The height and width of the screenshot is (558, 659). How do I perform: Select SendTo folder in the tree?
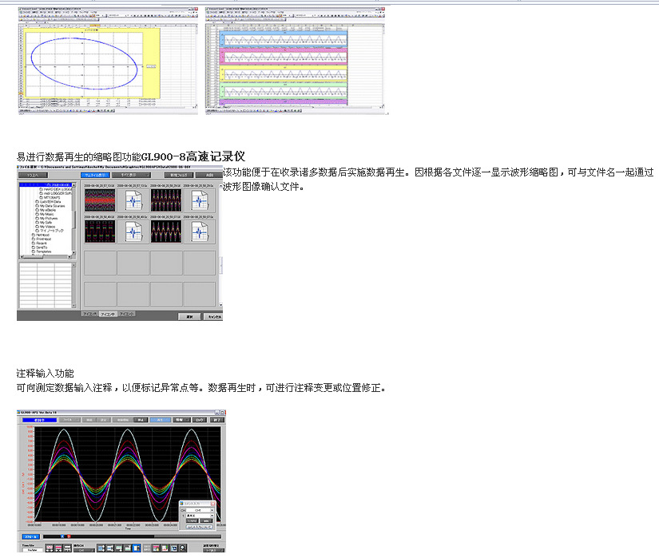39,247
